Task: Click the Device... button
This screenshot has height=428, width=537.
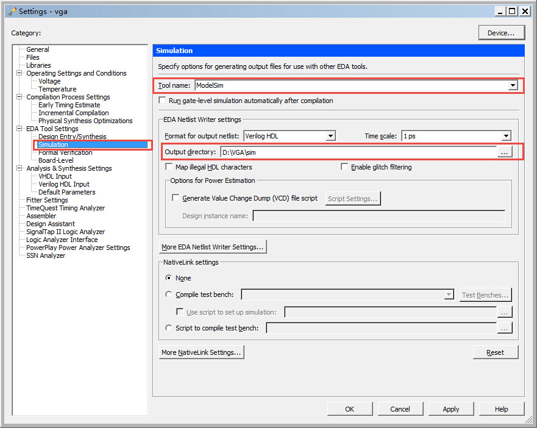Action: pyautogui.click(x=501, y=33)
